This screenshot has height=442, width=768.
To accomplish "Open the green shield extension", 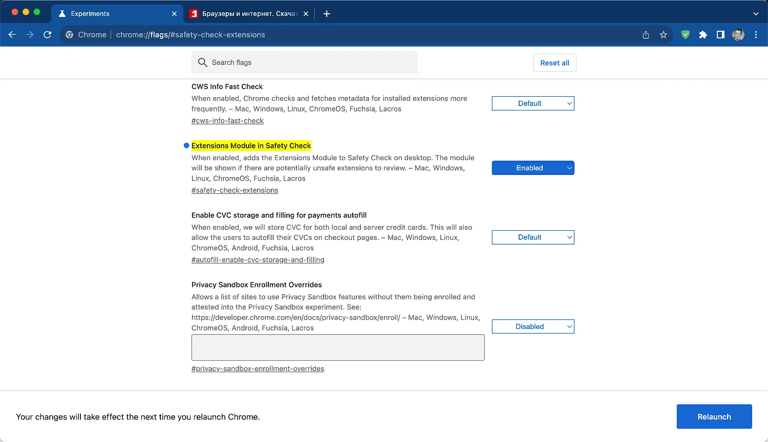I will (686, 35).
